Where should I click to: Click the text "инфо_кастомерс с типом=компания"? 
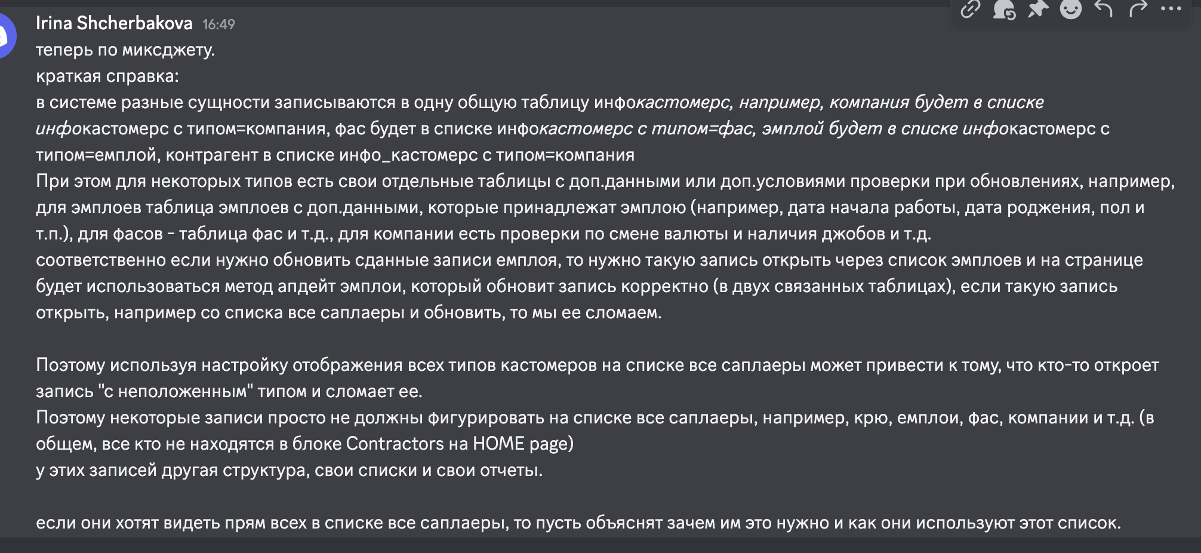pyautogui.click(x=486, y=155)
